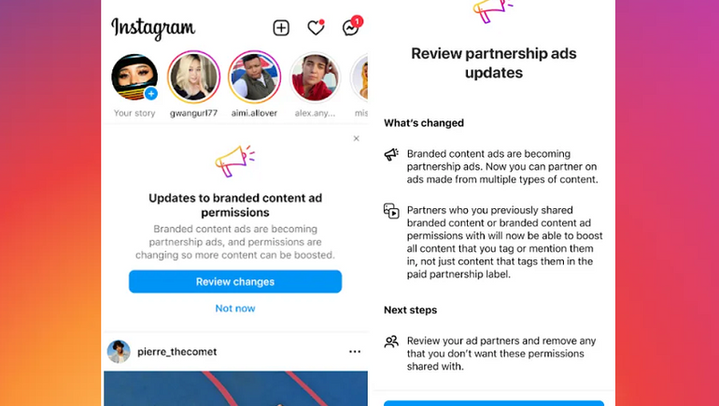Open more options for pierre_thecomet post
This screenshot has width=719, height=406.
pos(355,352)
